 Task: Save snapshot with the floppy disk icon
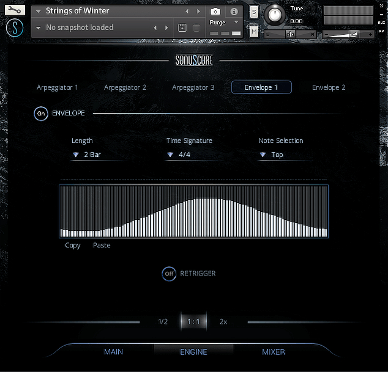[x=182, y=27]
